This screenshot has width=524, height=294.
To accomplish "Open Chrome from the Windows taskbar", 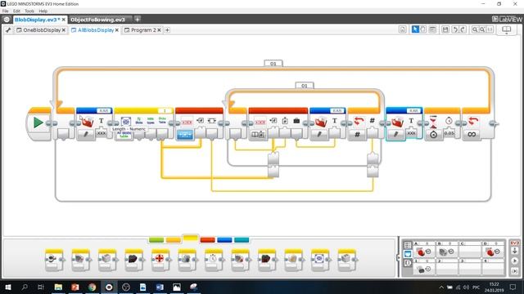I will (92, 287).
